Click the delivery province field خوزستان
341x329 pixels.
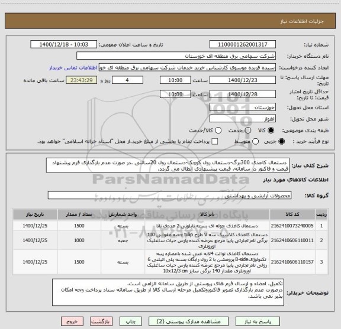click(x=243, y=108)
